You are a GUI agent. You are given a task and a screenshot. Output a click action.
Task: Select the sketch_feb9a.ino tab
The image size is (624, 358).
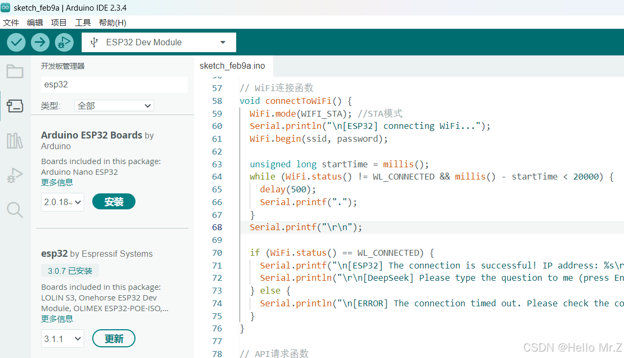233,66
